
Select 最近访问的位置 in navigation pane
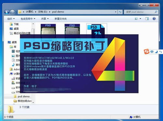(x=20, y=33)
